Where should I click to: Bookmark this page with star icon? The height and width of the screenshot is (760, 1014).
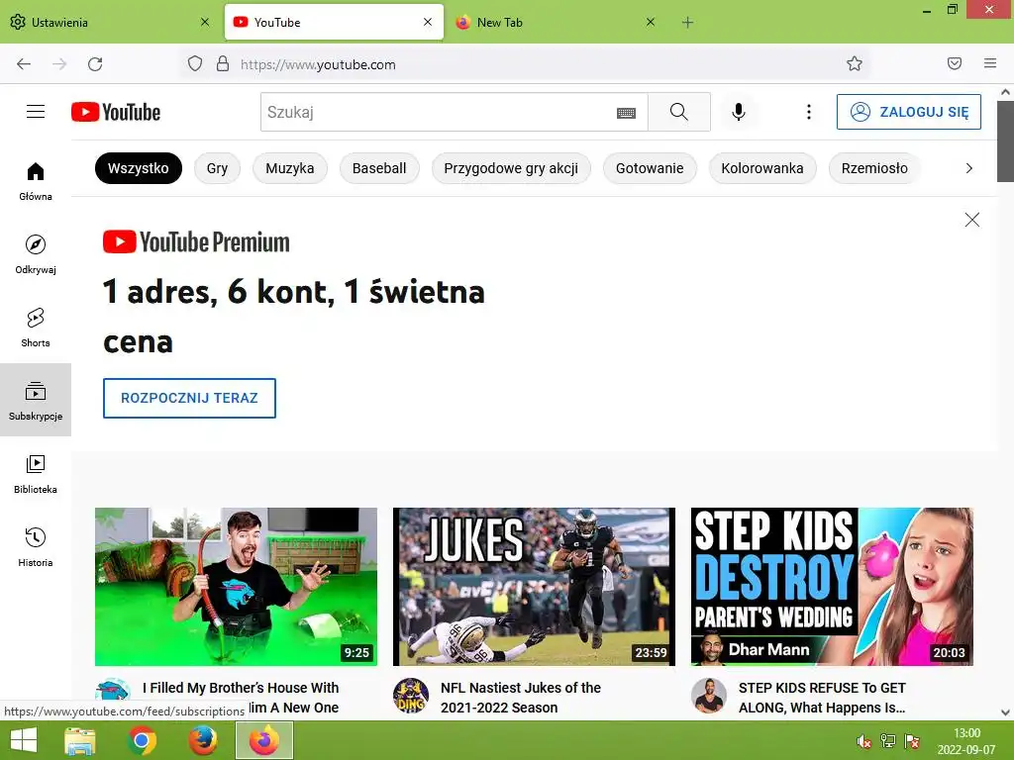855,64
